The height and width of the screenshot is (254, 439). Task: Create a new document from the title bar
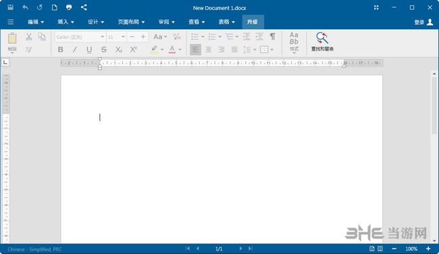[x=54, y=7]
